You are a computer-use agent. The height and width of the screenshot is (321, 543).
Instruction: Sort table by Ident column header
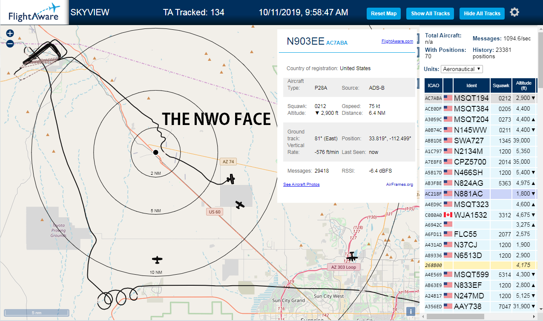(471, 85)
